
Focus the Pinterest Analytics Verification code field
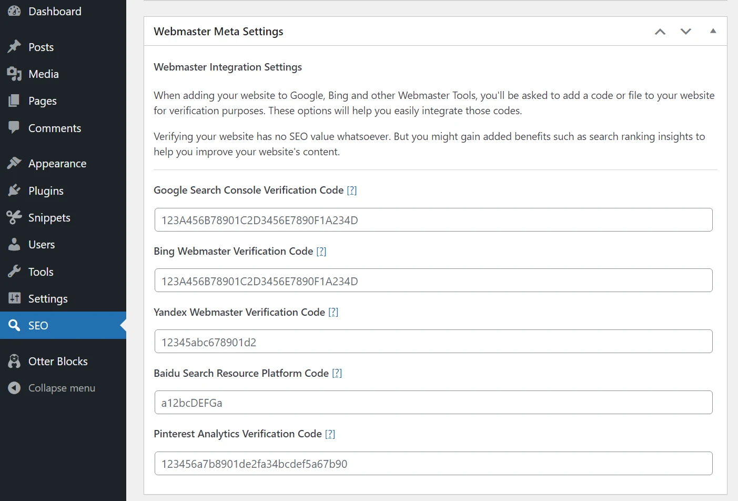[x=433, y=464]
